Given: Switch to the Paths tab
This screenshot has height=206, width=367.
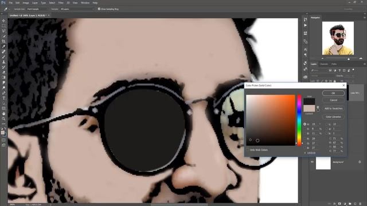Looking at the screenshot, I should pyautogui.click(x=334, y=64).
